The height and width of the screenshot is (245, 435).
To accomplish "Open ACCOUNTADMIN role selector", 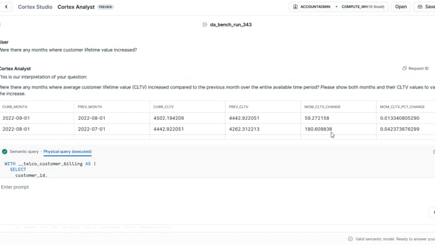I will tap(315, 7).
